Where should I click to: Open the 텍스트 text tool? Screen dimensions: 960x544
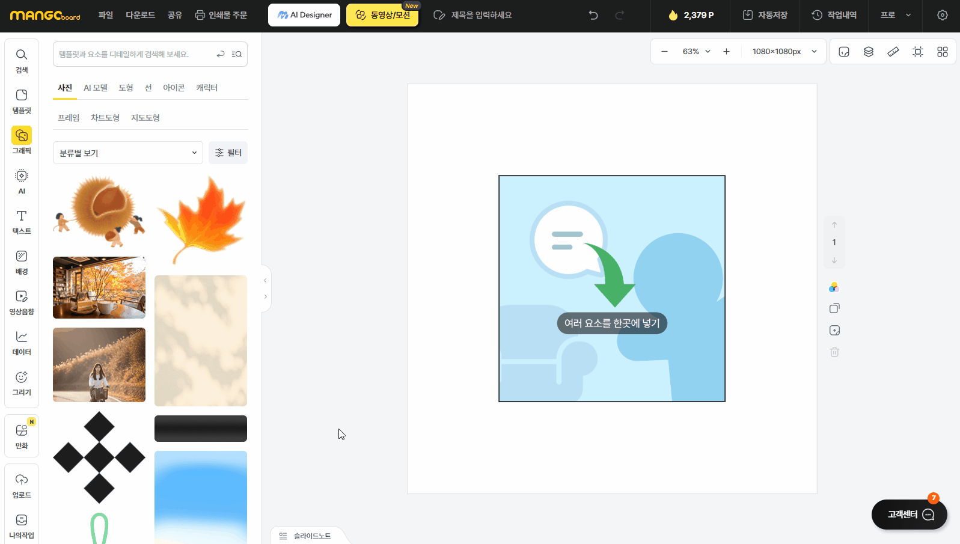[x=22, y=222]
